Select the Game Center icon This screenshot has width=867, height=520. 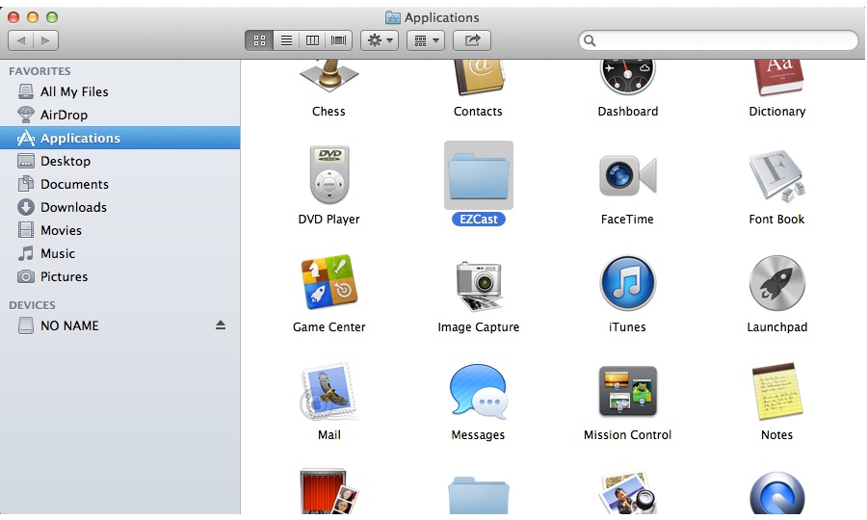(329, 282)
